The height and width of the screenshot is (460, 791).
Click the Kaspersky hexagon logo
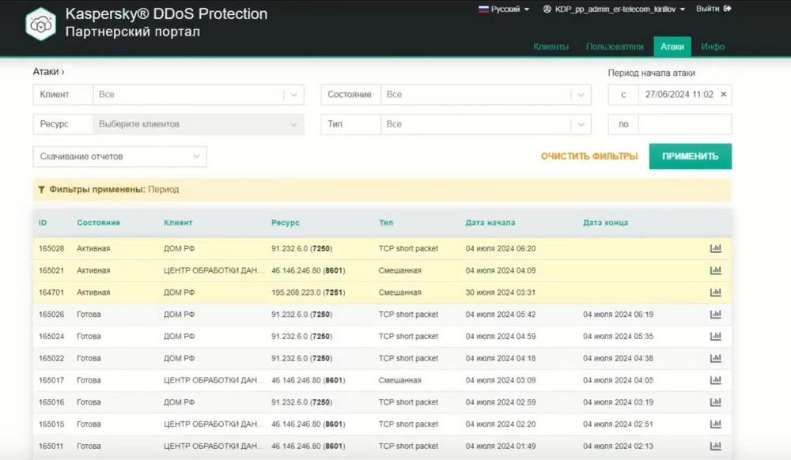pyautogui.click(x=40, y=24)
